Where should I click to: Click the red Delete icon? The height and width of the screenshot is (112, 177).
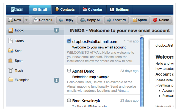click(155, 20)
